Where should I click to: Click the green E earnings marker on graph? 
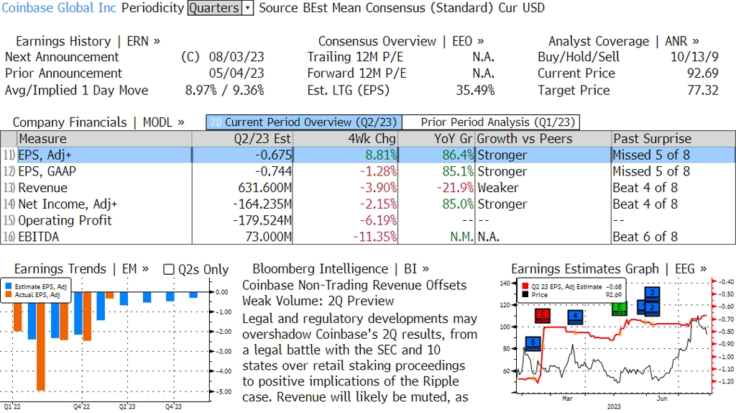click(620, 309)
